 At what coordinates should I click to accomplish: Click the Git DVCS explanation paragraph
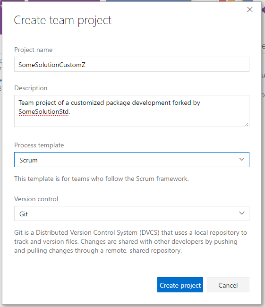[x=130, y=242]
